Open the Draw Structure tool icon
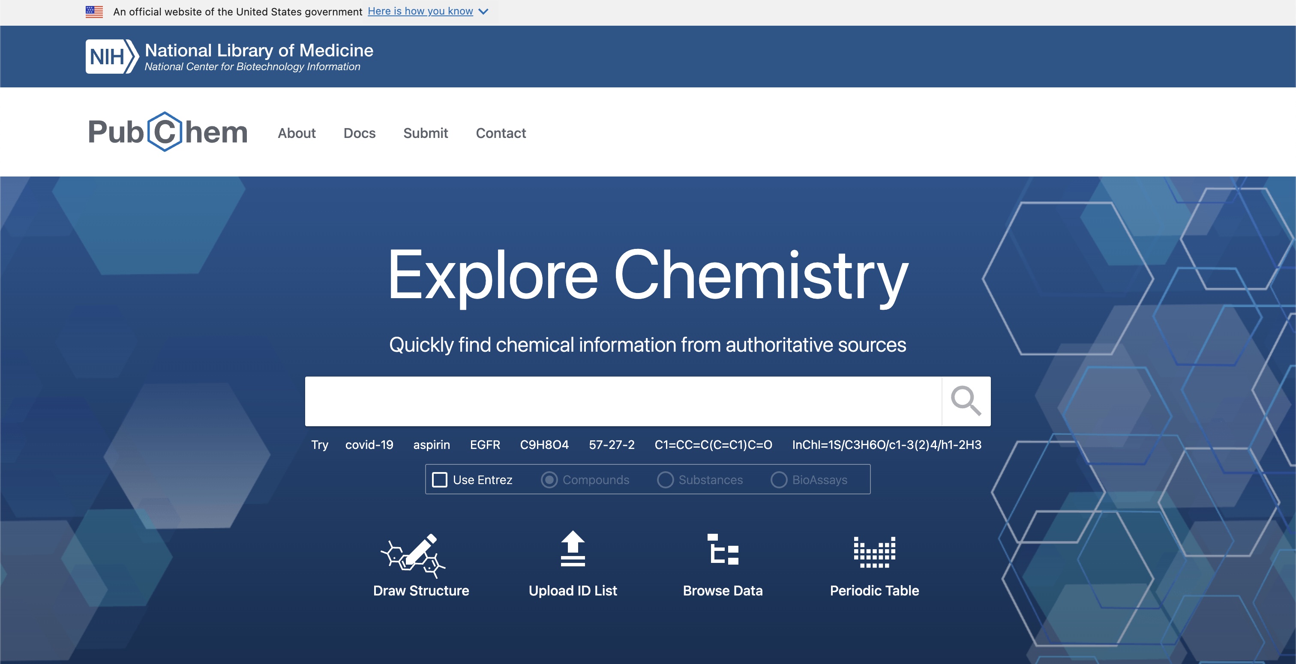This screenshot has width=1296, height=664. coord(413,556)
